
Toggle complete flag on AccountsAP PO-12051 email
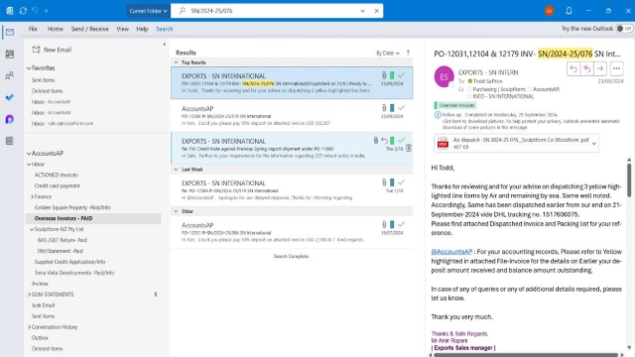(x=401, y=224)
